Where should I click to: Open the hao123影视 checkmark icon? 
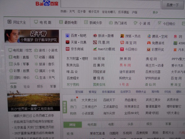point(95,49)
